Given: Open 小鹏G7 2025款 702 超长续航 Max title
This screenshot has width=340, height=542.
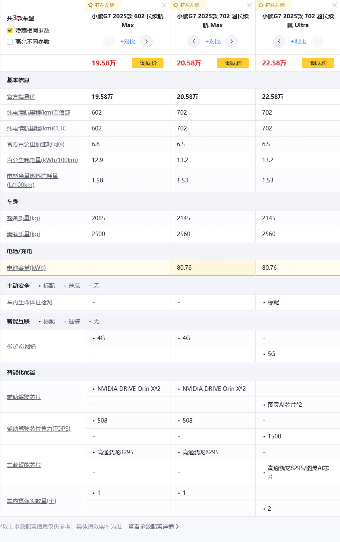Looking at the screenshot, I should pyautogui.click(x=213, y=21).
